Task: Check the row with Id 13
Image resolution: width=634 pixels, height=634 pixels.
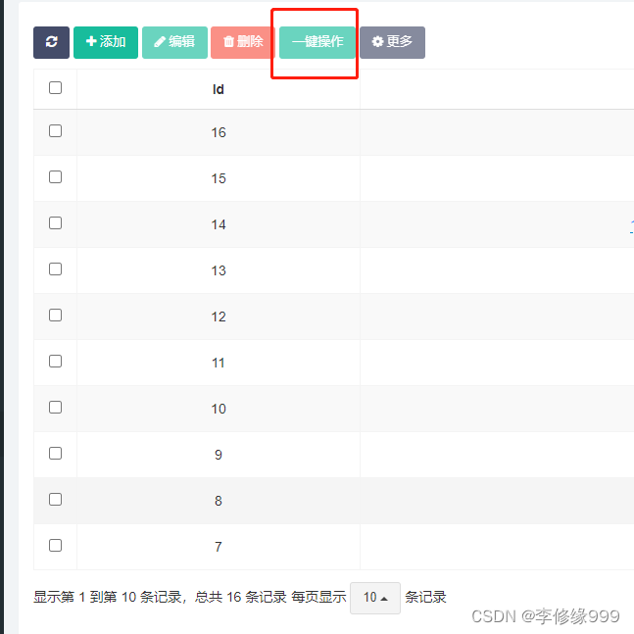Action: 56,269
